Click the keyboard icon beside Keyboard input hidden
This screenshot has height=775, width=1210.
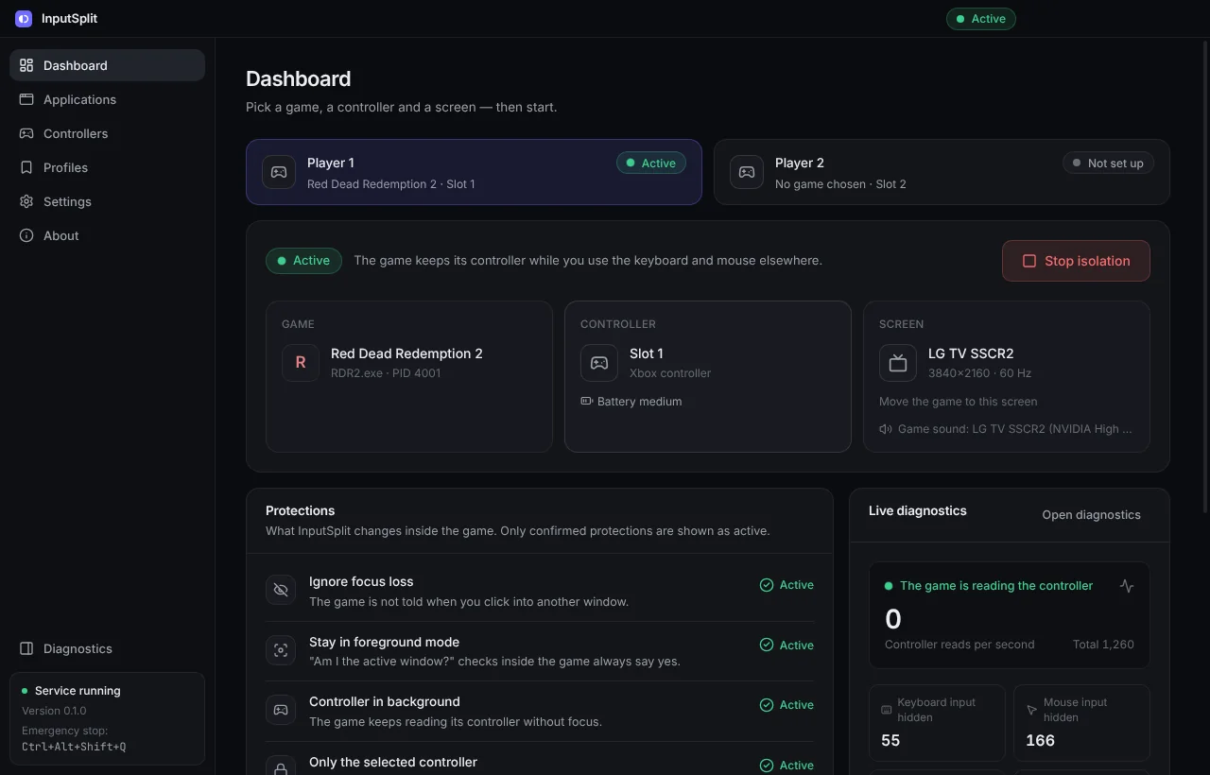(887, 710)
